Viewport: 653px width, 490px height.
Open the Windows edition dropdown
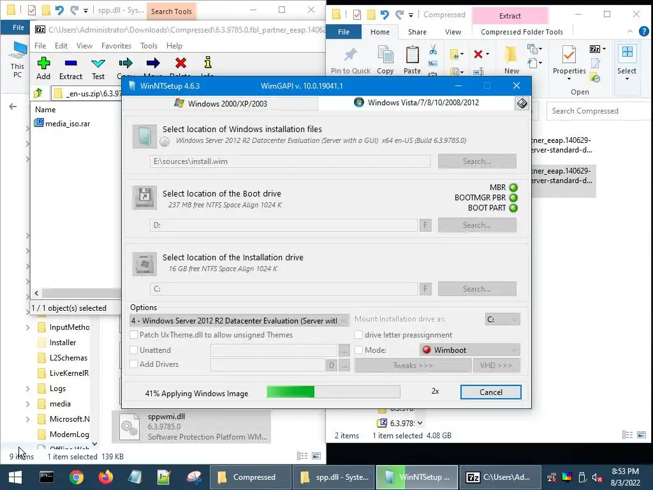(x=240, y=320)
